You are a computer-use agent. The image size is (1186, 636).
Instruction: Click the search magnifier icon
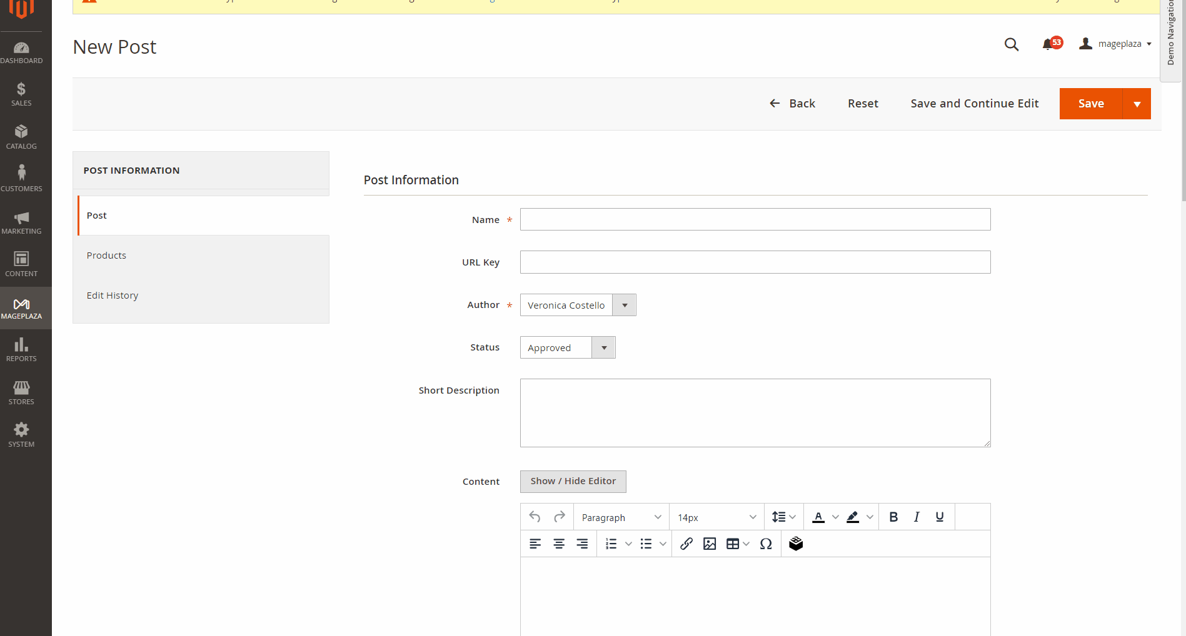[1011, 44]
